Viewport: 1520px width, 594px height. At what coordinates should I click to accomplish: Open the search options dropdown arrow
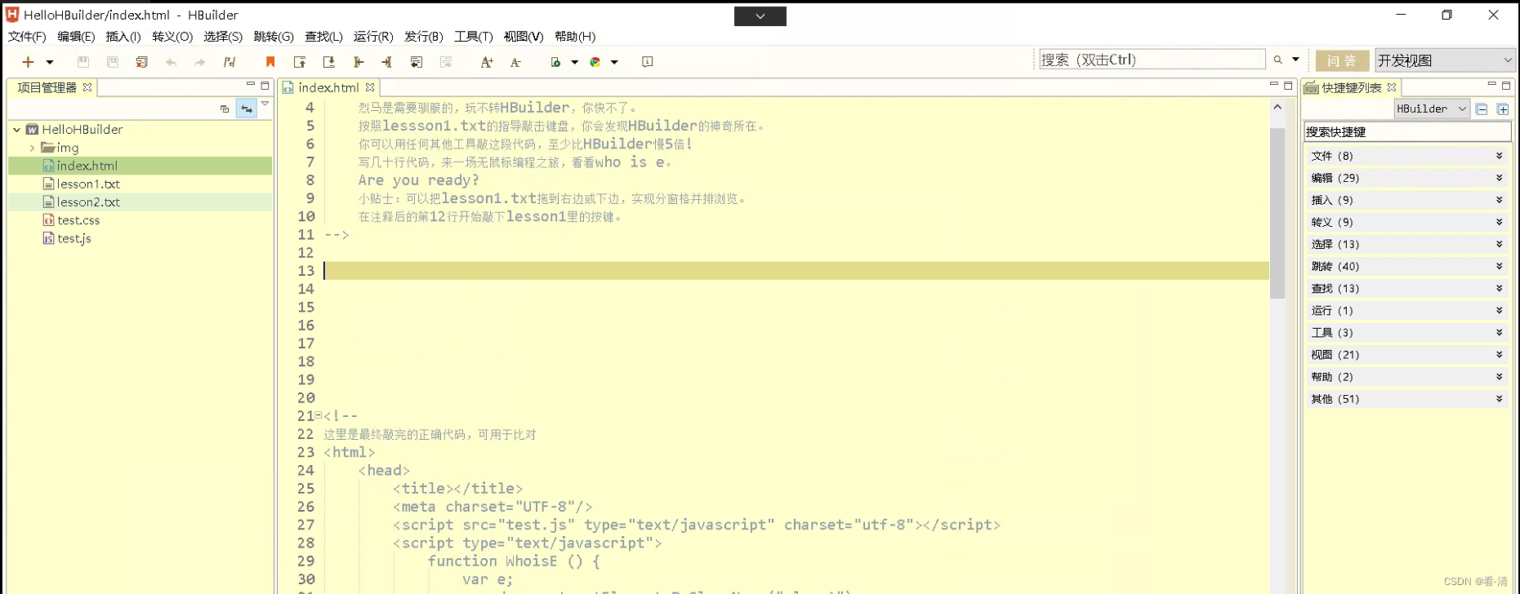[x=1296, y=60]
